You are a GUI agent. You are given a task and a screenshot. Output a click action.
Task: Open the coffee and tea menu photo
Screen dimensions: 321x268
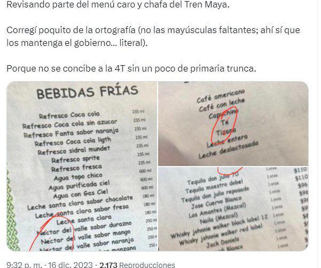[233, 123]
